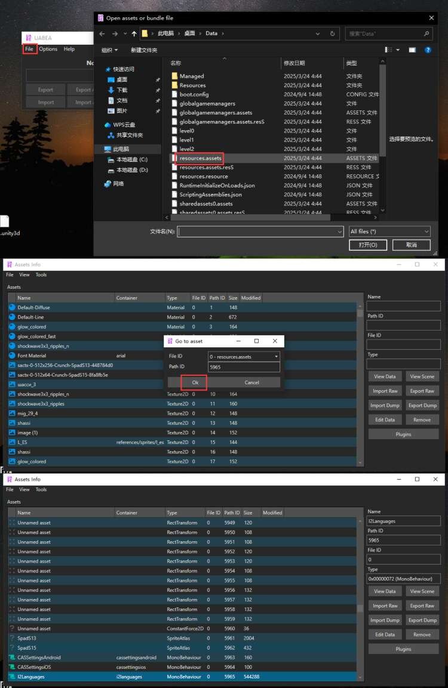Open Tools menu in the window listing Default-Diffuse
This screenshot has width=448, height=688.
click(x=41, y=274)
